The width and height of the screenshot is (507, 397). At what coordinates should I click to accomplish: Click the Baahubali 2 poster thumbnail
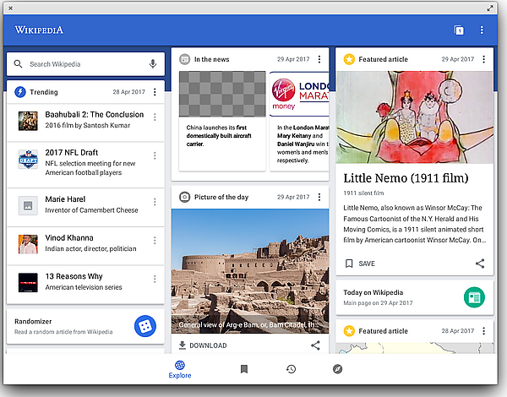click(28, 121)
